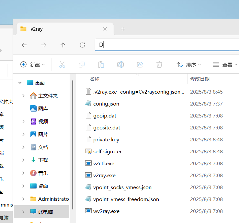Click the Cut scissors icon
Viewport: 239px width, 223px height.
(62, 65)
